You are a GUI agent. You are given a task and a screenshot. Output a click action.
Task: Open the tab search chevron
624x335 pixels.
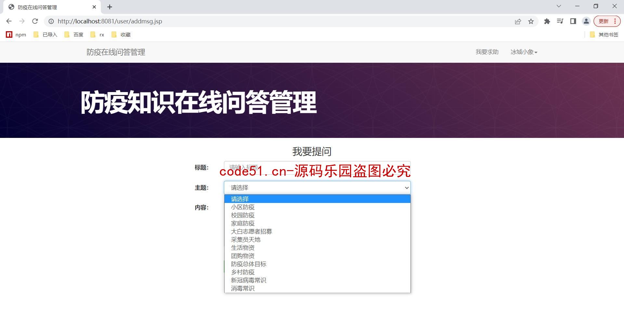tap(559, 6)
